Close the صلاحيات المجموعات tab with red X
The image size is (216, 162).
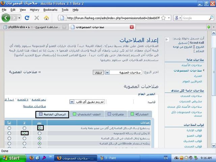tap(132, 27)
